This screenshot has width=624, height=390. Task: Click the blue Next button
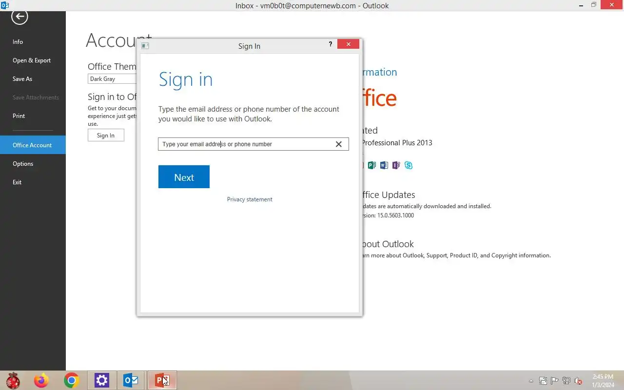pyautogui.click(x=184, y=177)
